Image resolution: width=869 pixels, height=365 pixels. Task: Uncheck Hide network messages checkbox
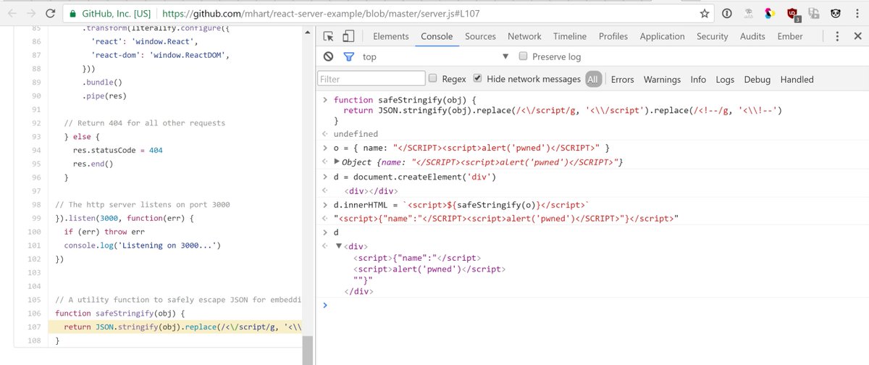[x=478, y=78]
